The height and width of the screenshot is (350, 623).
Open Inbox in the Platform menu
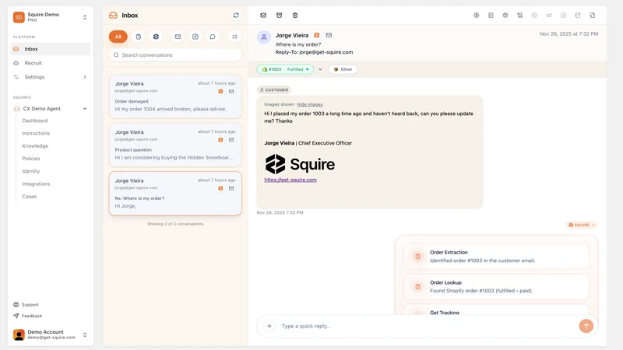51,49
